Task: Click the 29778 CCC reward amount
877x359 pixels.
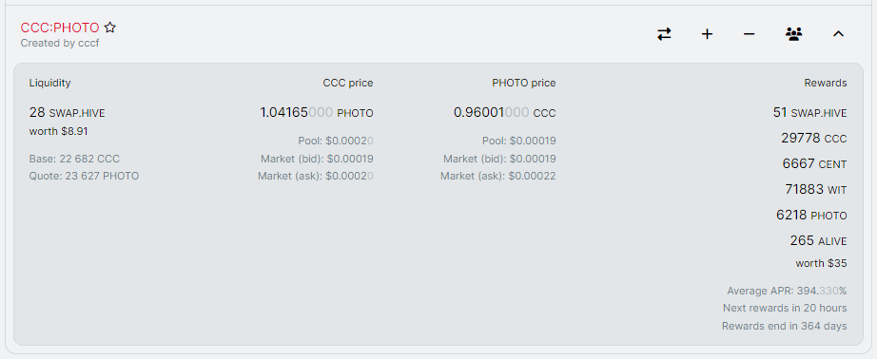Action: point(814,139)
